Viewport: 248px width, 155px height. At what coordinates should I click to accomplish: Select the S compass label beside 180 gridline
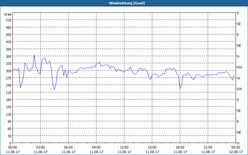pos(238,100)
